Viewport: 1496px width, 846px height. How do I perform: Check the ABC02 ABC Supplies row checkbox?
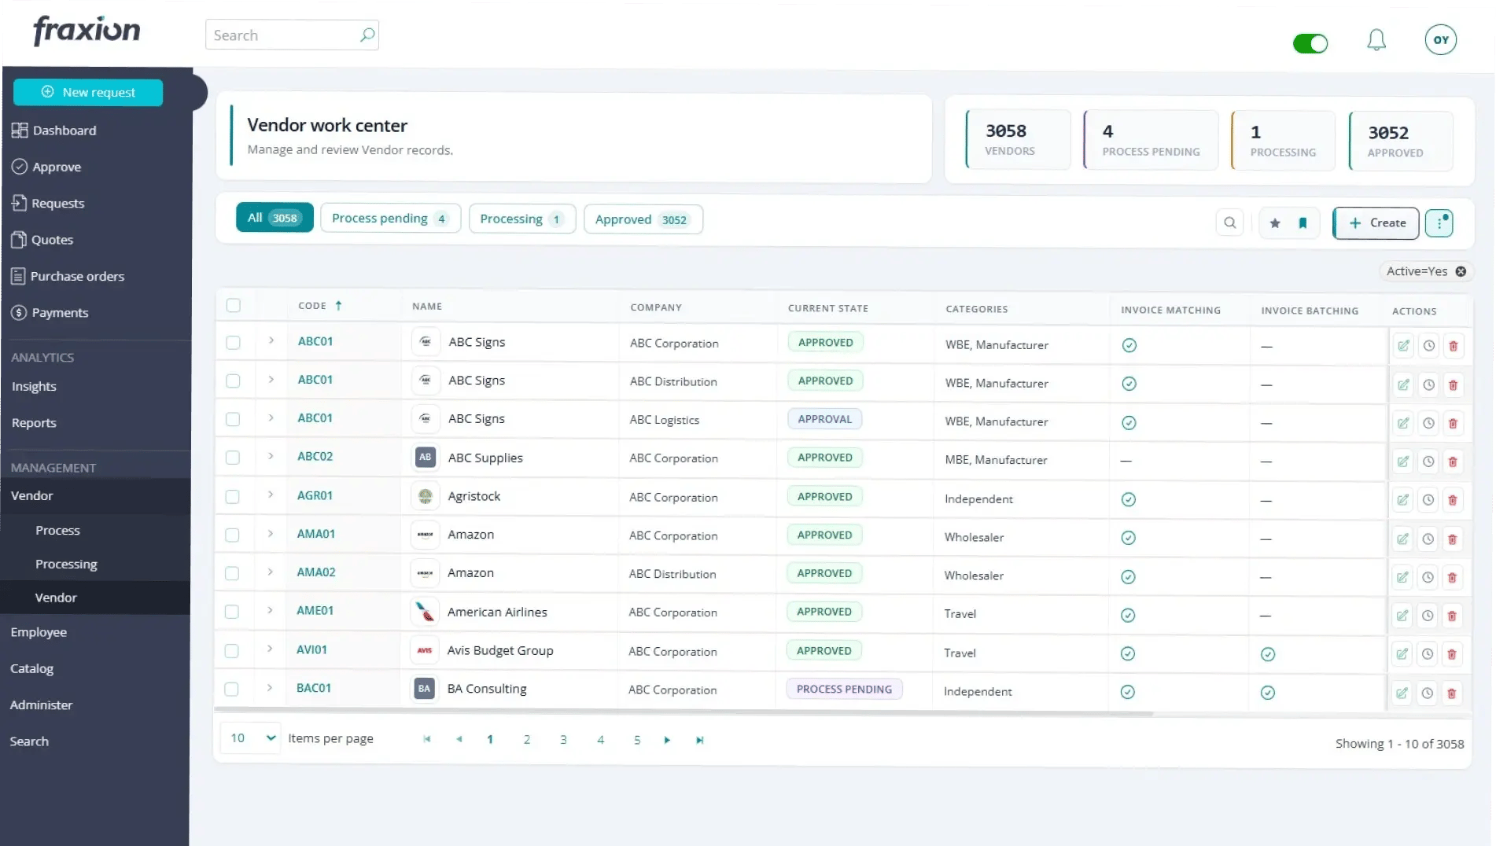pos(233,458)
